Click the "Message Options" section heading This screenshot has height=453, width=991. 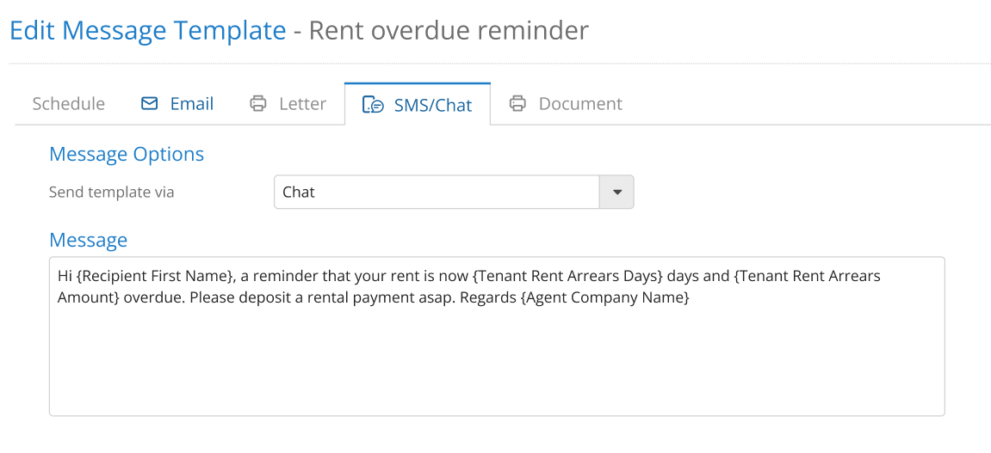[127, 154]
